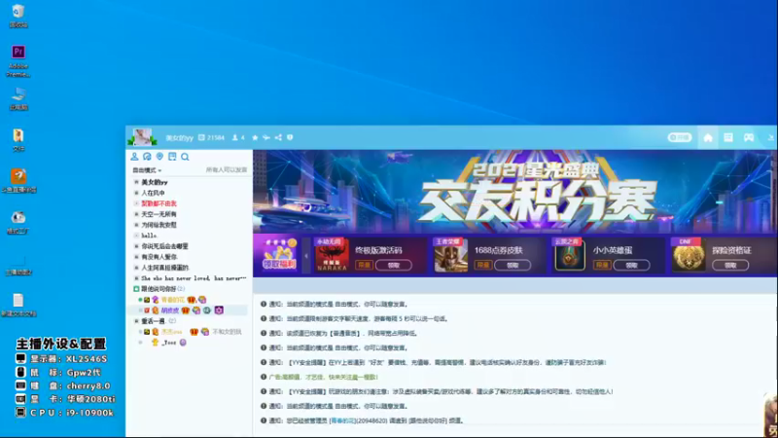
Task: Claim the 小小英雄蛋 reward
Action: (x=631, y=265)
